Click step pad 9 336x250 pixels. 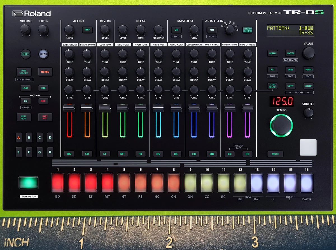[190, 183]
